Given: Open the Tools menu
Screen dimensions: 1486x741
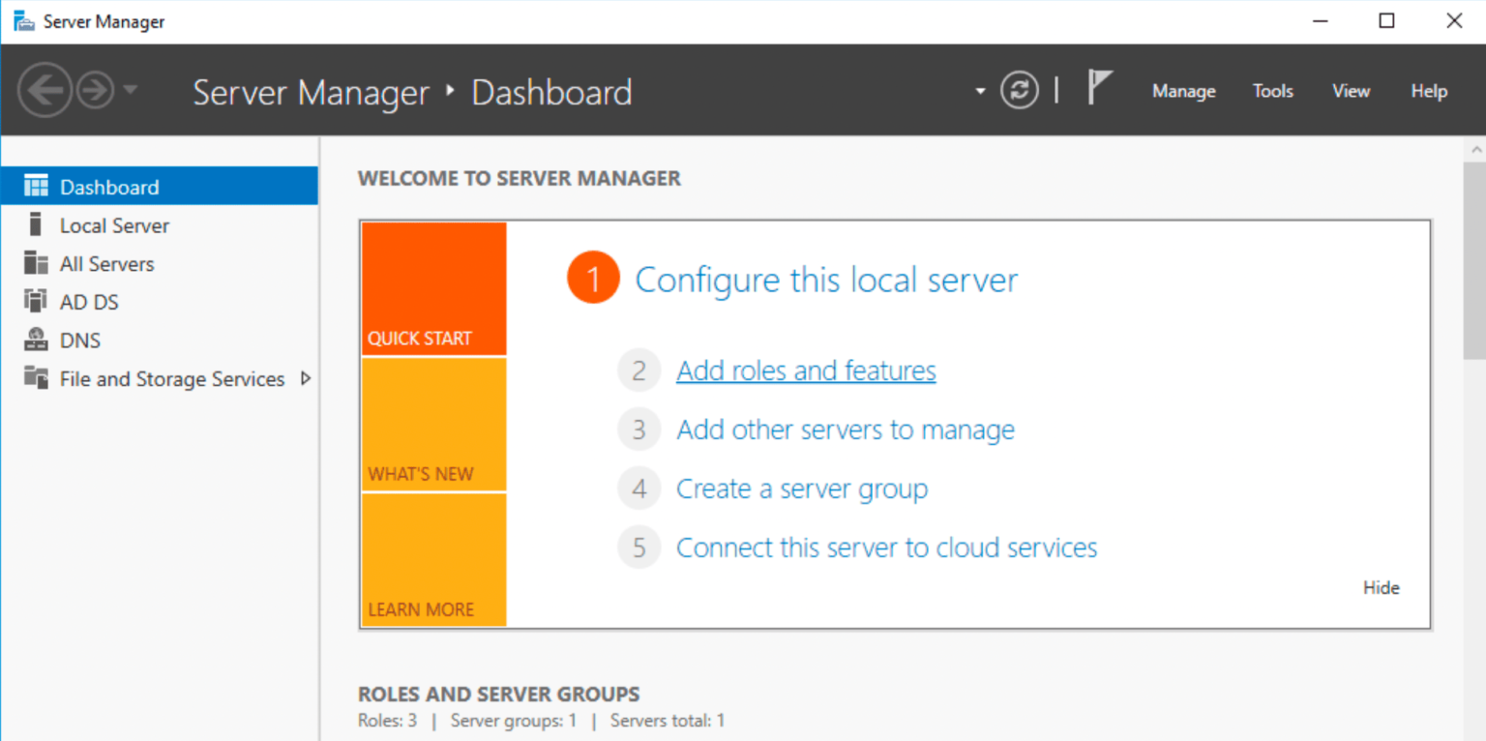Looking at the screenshot, I should click(x=1272, y=91).
